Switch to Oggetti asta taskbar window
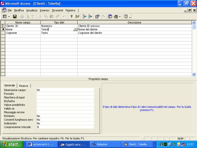The image size is (197, 148). (x=74, y=144)
